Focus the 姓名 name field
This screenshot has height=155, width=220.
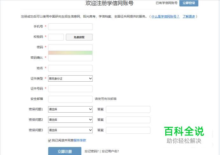(x=70, y=68)
